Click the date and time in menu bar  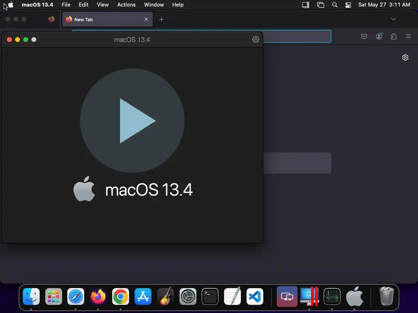[384, 5]
